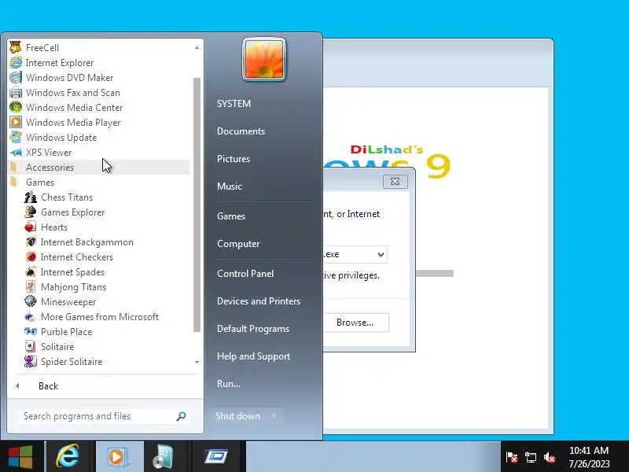Open the Run dialog program dropdown
Image resolution: width=629 pixels, height=472 pixels.
coord(381,254)
